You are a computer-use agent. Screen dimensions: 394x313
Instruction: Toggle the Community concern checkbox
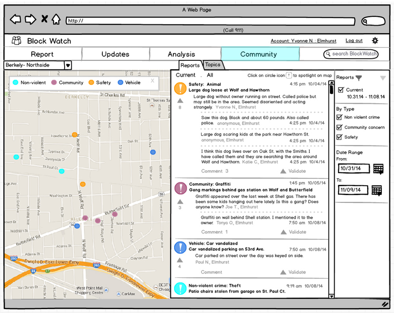(x=339, y=127)
